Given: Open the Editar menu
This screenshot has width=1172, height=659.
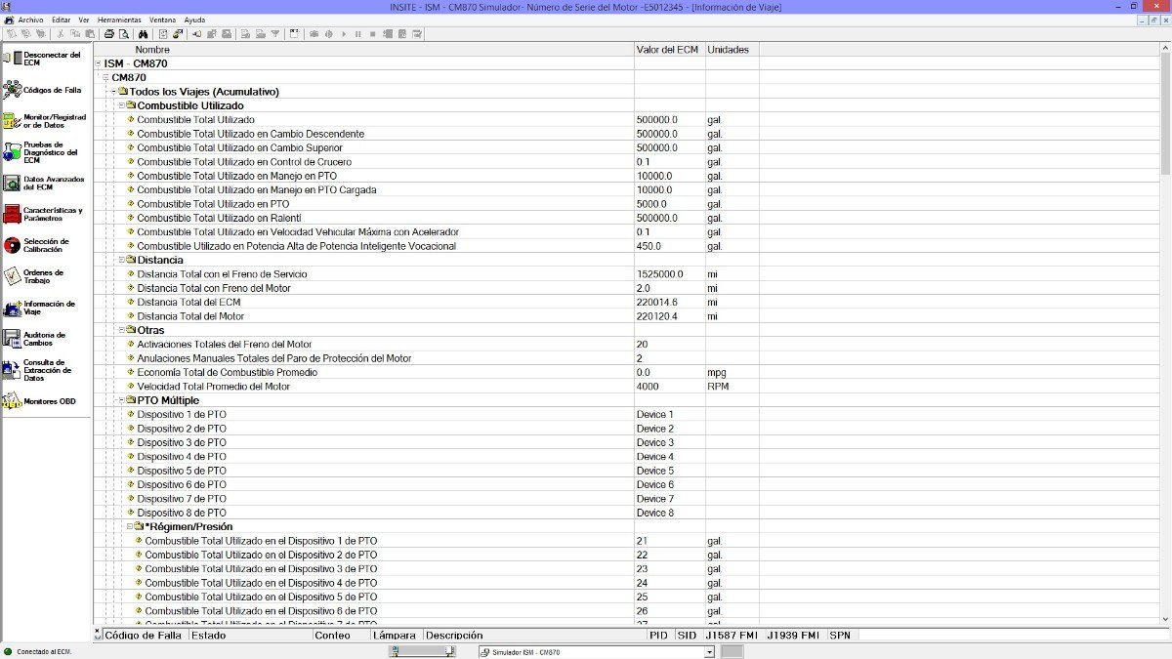Looking at the screenshot, I should point(62,20).
